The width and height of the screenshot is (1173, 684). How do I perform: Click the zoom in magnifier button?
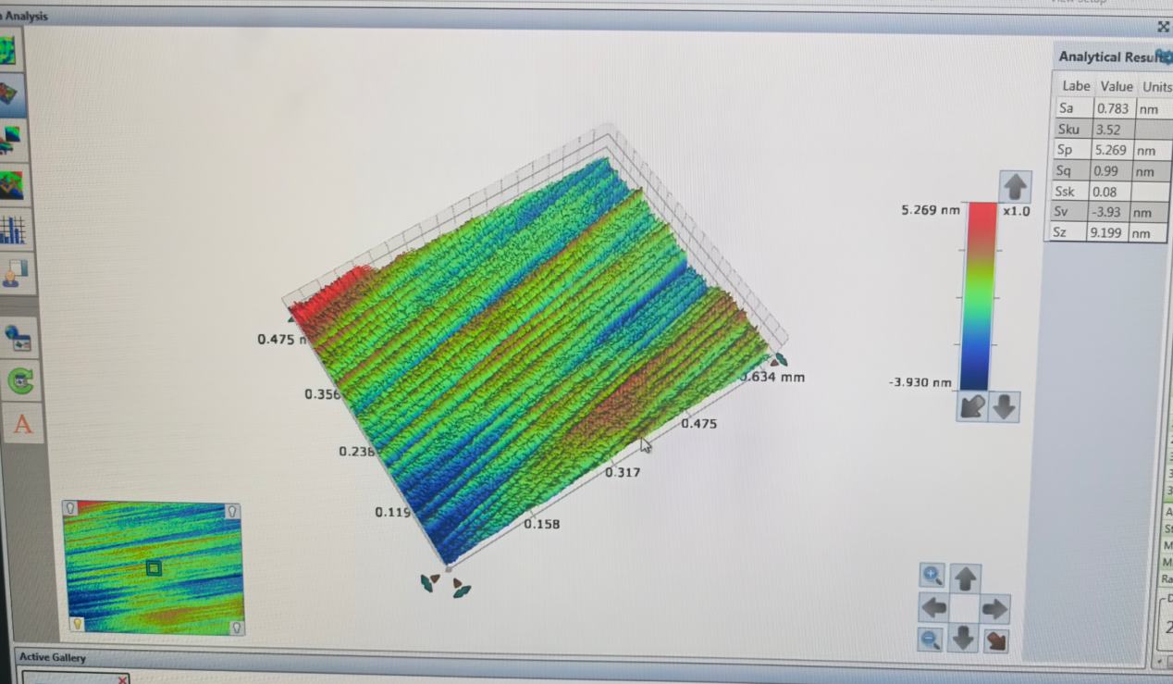(x=932, y=575)
